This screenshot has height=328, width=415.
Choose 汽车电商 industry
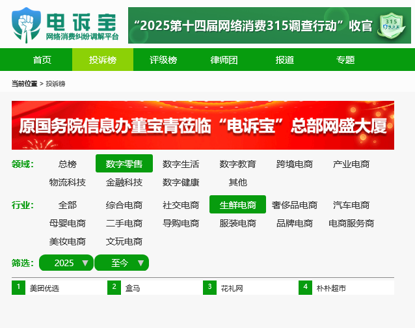click(351, 204)
